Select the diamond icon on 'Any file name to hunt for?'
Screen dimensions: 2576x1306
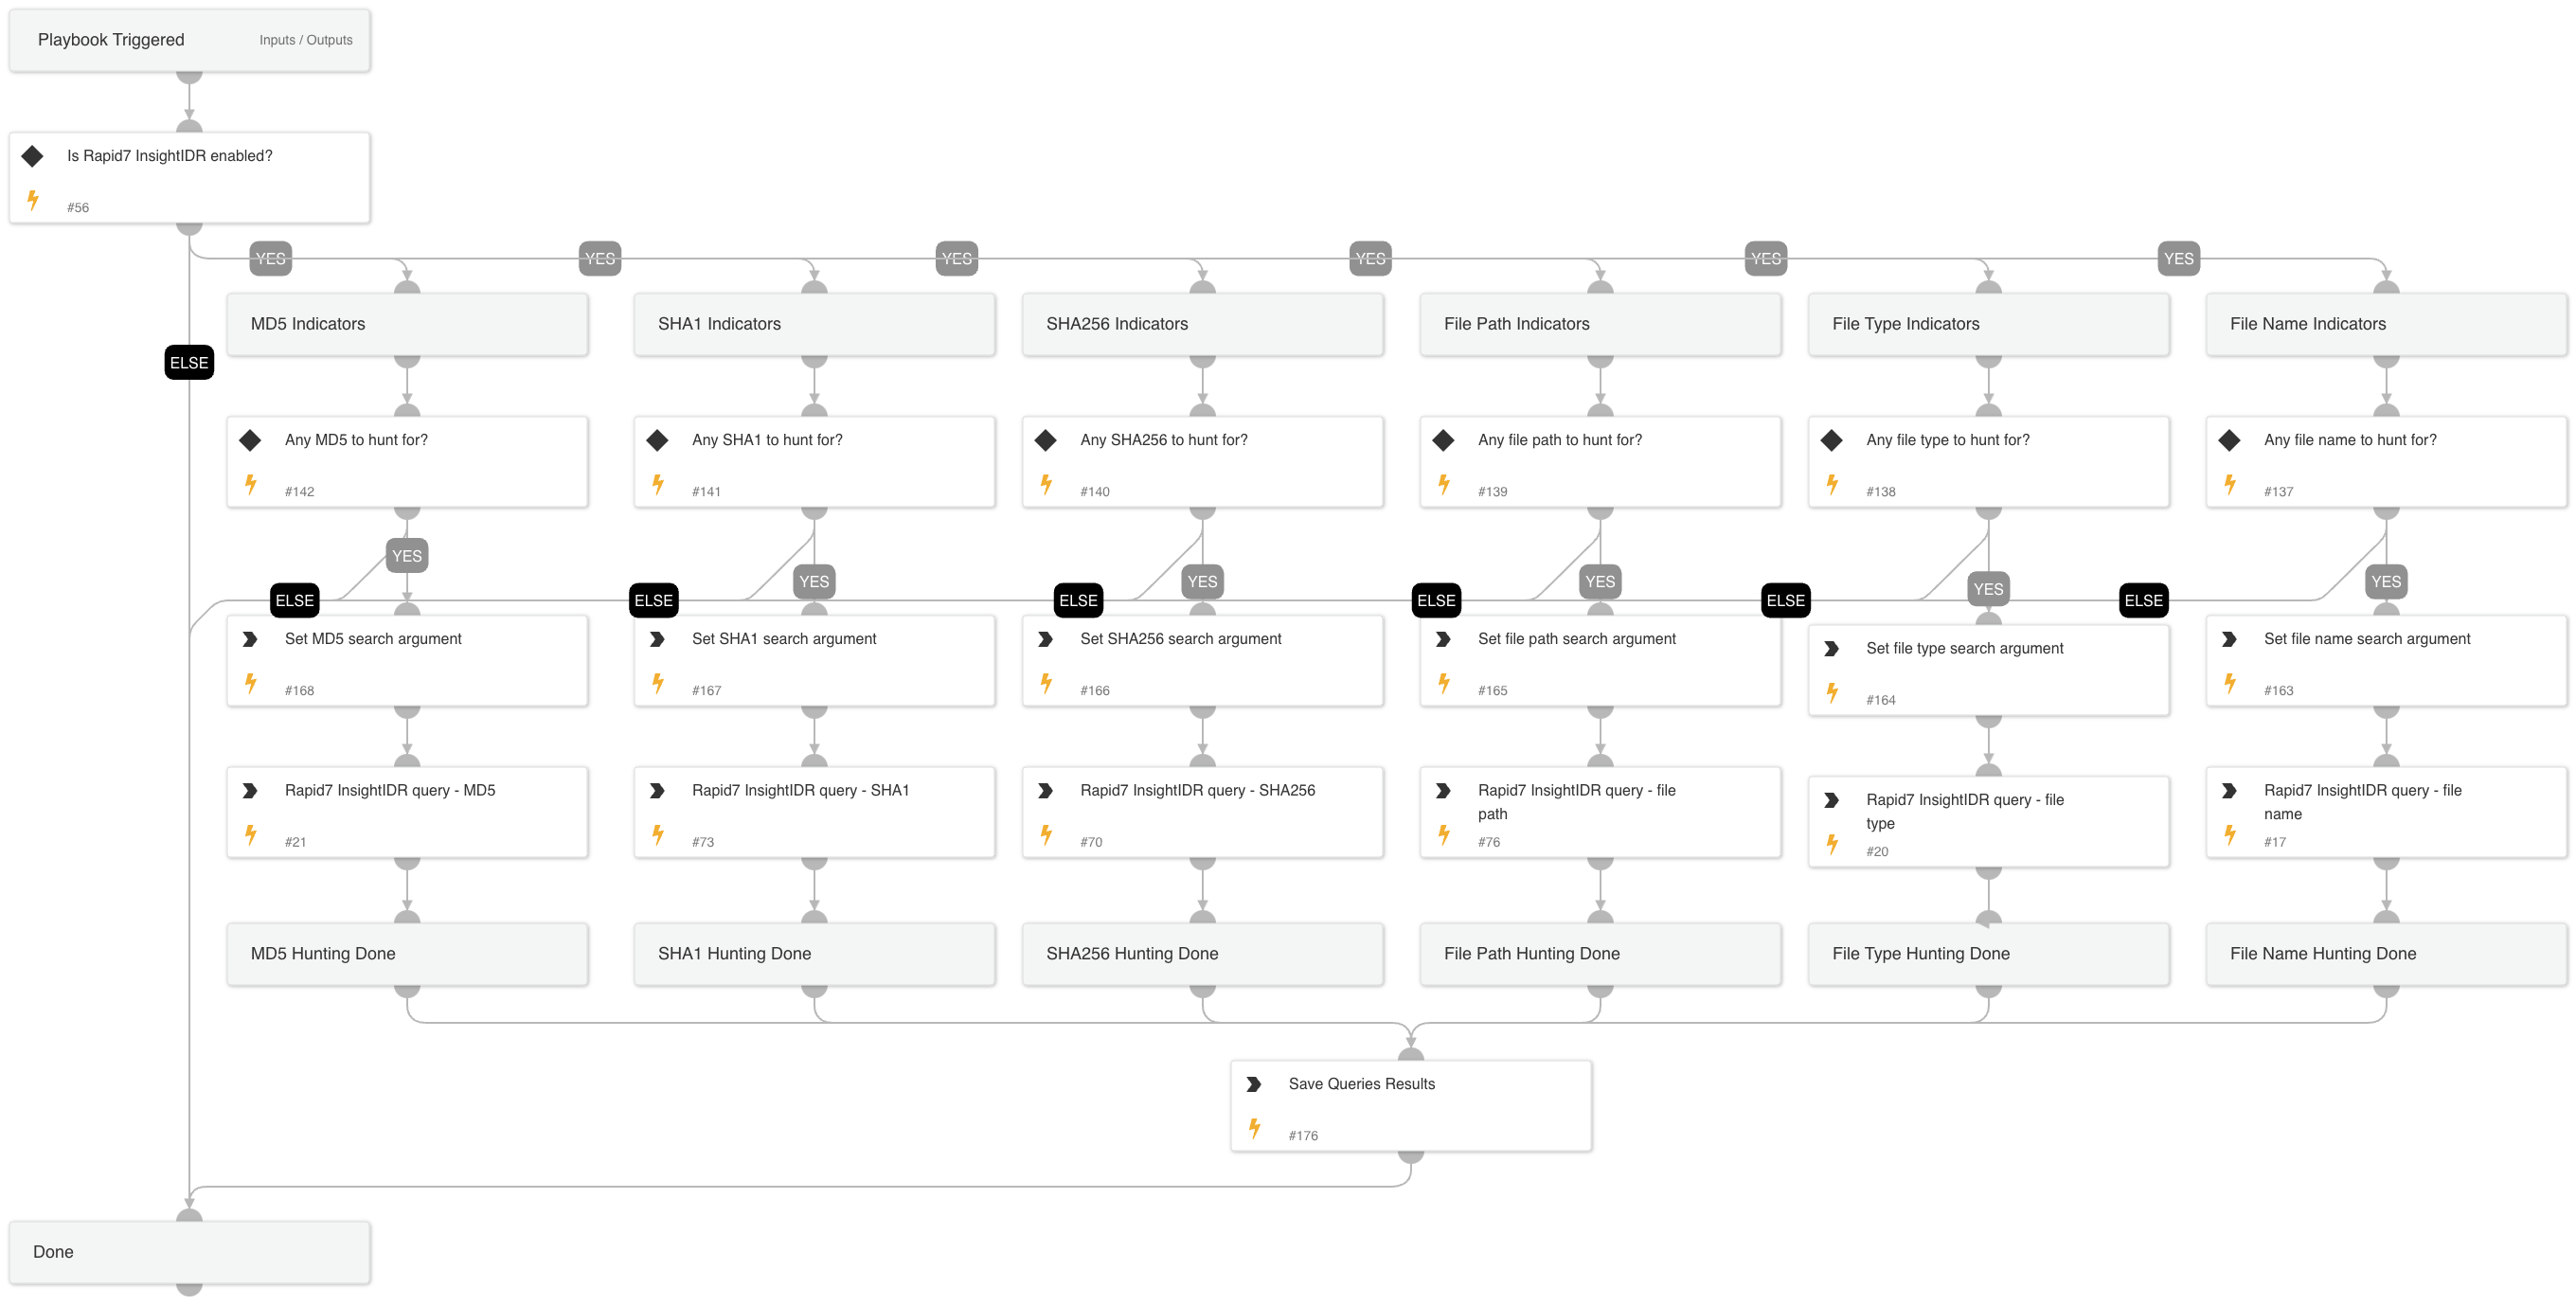(2229, 439)
